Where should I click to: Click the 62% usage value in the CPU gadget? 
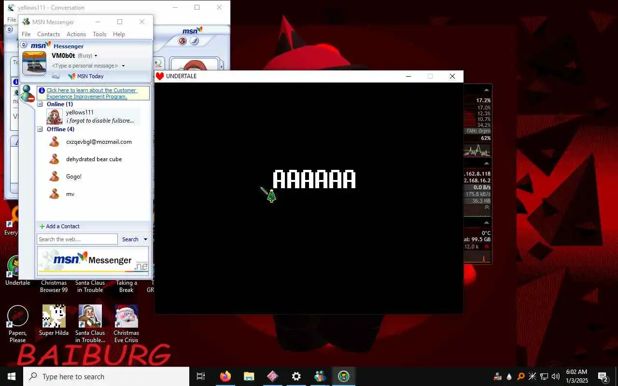pyautogui.click(x=486, y=138)
